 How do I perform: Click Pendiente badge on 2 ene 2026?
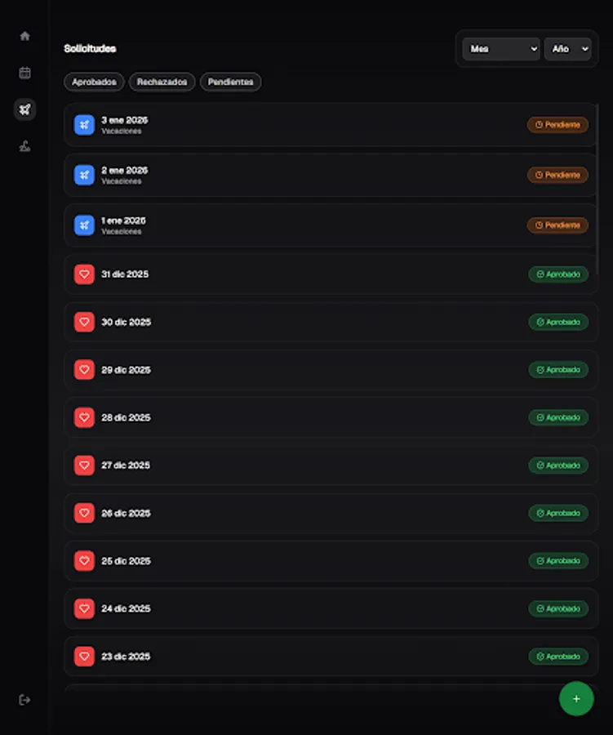pyautogui.click(x=557, y=175)
